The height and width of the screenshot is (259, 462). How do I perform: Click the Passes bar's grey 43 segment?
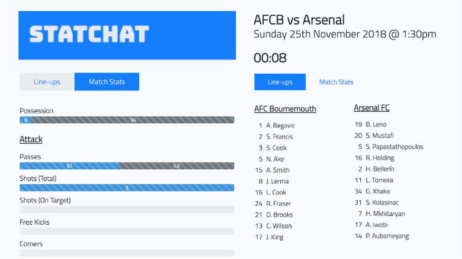pos(176,166)
